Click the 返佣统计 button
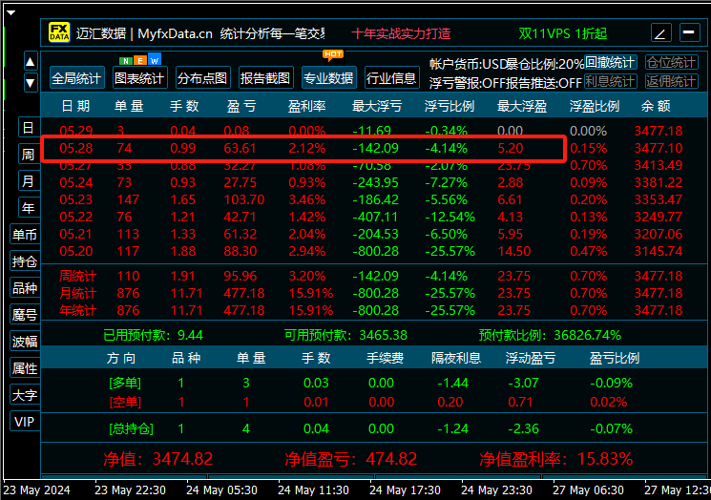 pos(672,81)
